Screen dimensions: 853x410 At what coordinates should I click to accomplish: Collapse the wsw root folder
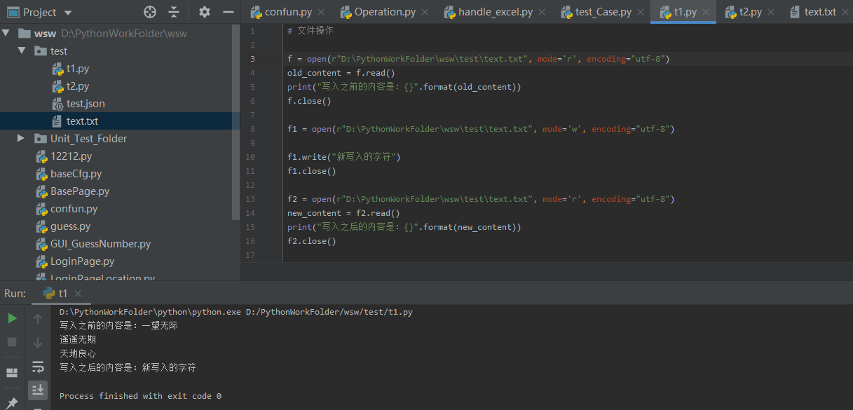point(6,33)
